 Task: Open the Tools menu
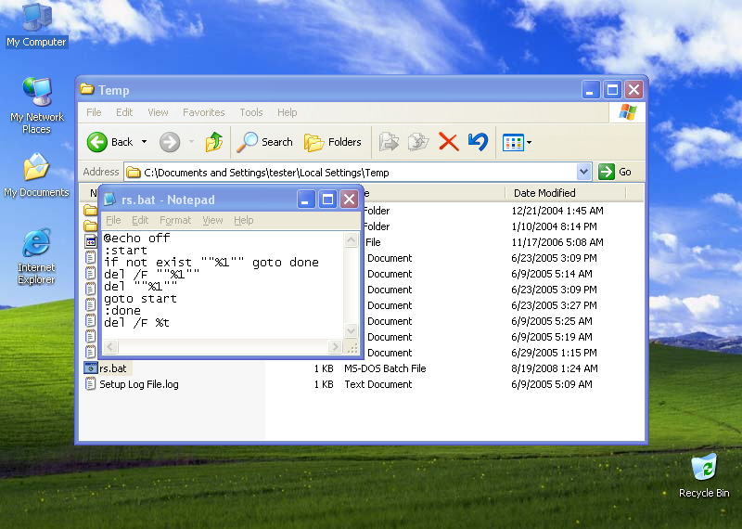click(x=250, y=112)
